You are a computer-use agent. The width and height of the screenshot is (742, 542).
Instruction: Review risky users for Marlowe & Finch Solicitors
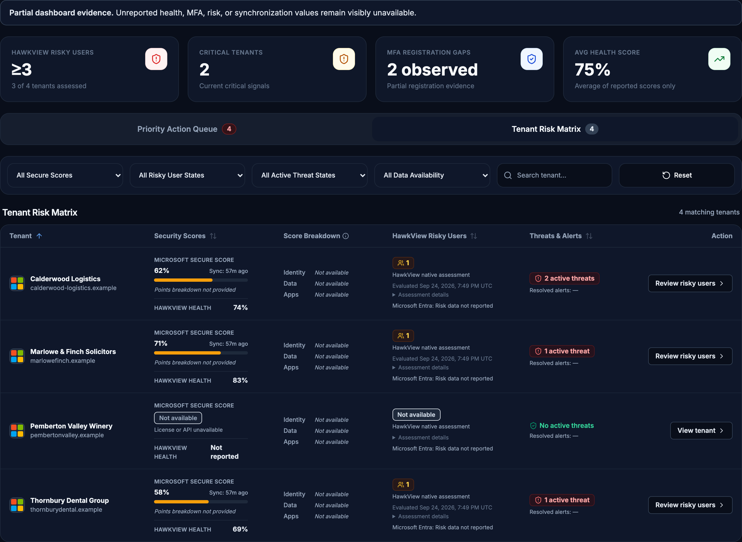(690, 356)
